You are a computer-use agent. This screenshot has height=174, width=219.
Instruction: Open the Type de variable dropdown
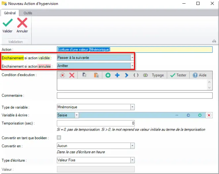[x=132, y=107]
